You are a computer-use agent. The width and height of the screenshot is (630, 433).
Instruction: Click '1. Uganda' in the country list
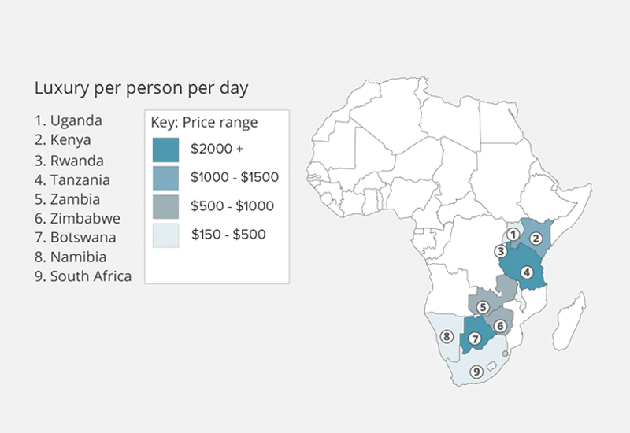pyautogui.click(x=69, y=121)
